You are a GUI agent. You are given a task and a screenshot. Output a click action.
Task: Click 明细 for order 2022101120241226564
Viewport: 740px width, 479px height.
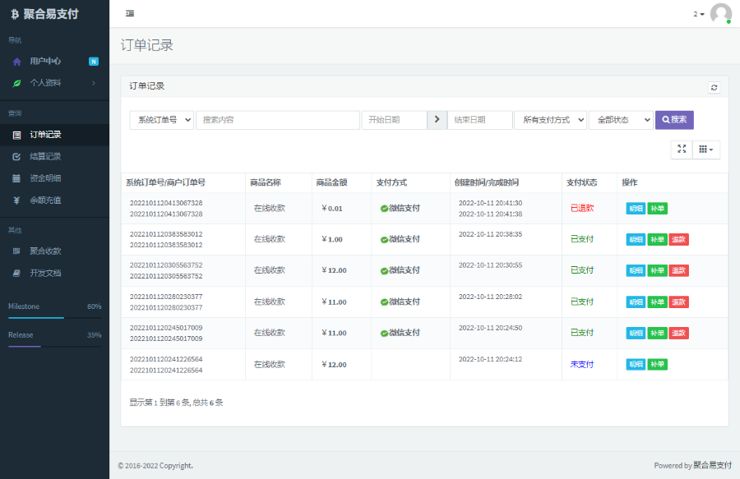(636, 365)
